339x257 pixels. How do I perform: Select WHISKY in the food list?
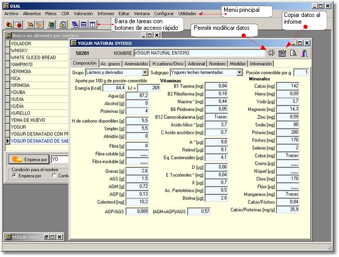pyautogui.click(x=39, y=50)
